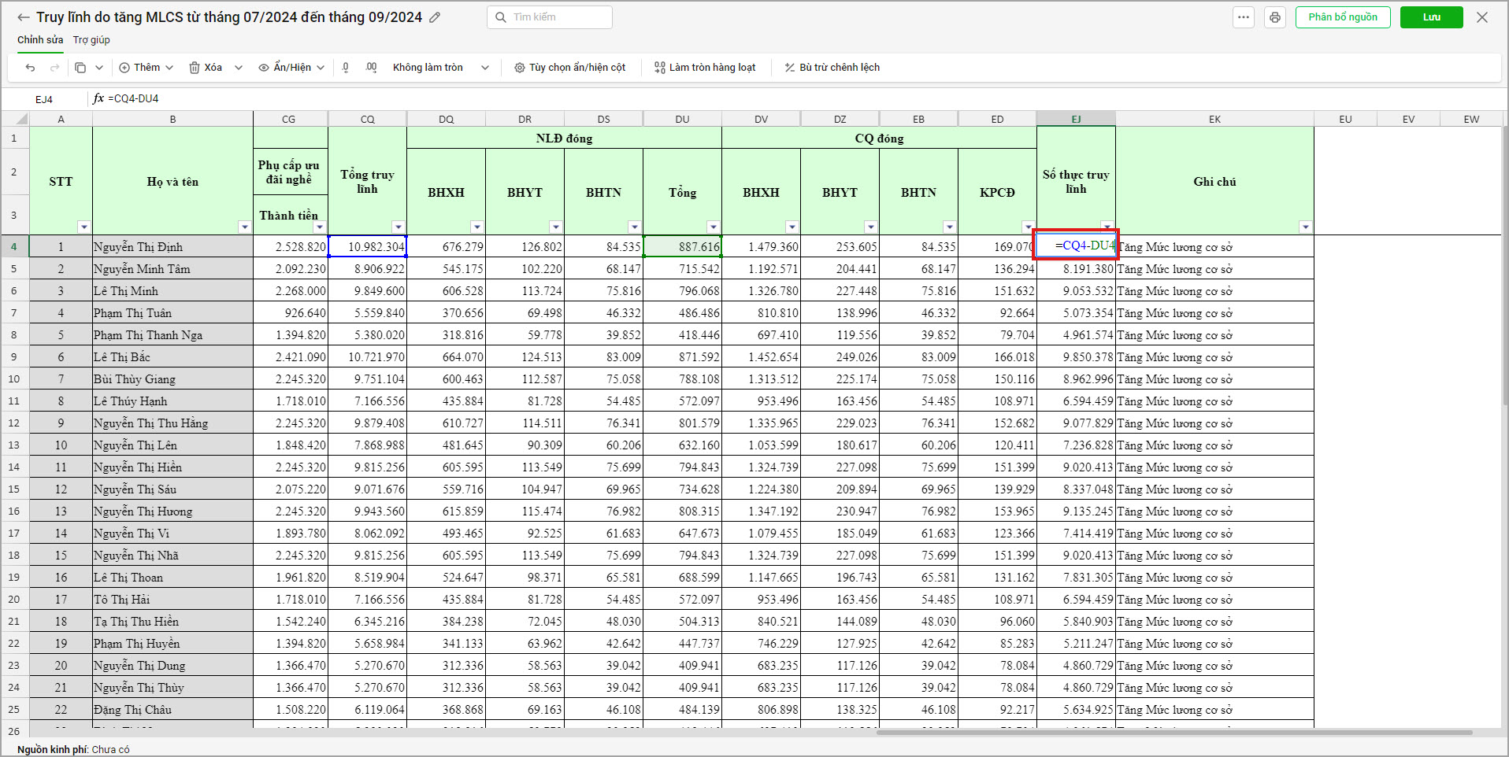Switch to the Trợ giúp tab

click(x=91, y=40)
